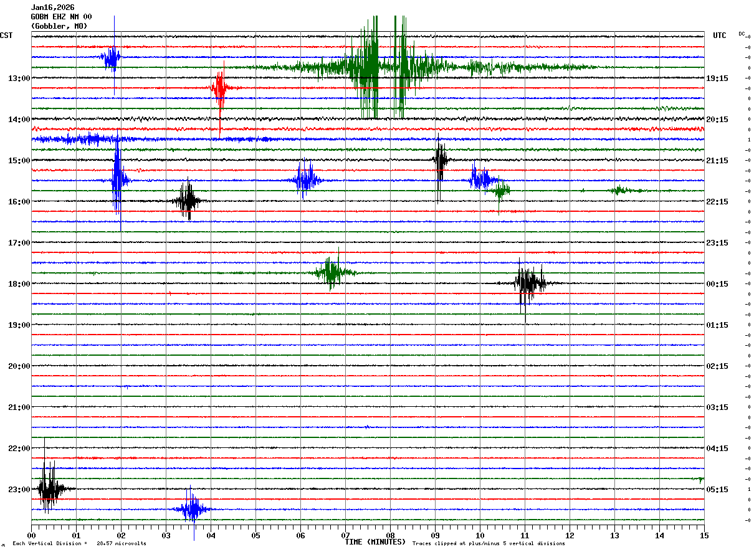
Task: Select the 15:00 CST time label
Action: coord(19,161)
